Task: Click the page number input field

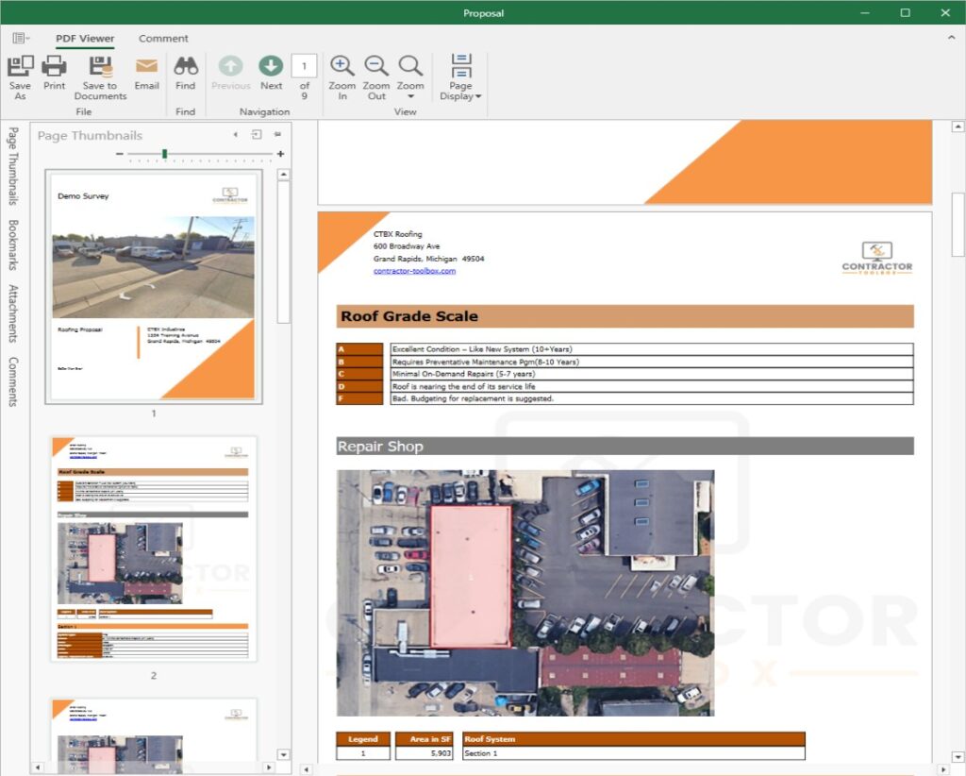Action: (304, 66)
